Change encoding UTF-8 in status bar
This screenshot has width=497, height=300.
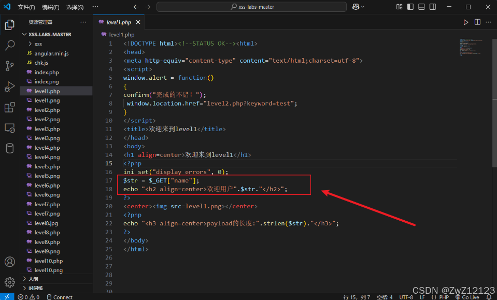pyautogui.click(x=406, y=297)
